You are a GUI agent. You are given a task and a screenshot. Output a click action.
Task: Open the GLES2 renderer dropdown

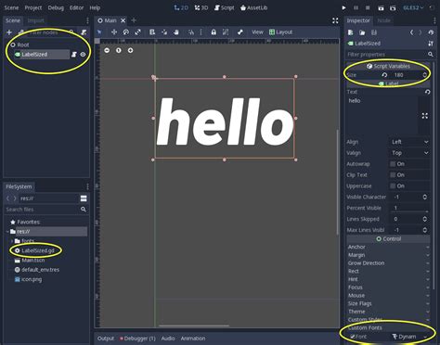[413, 7]
